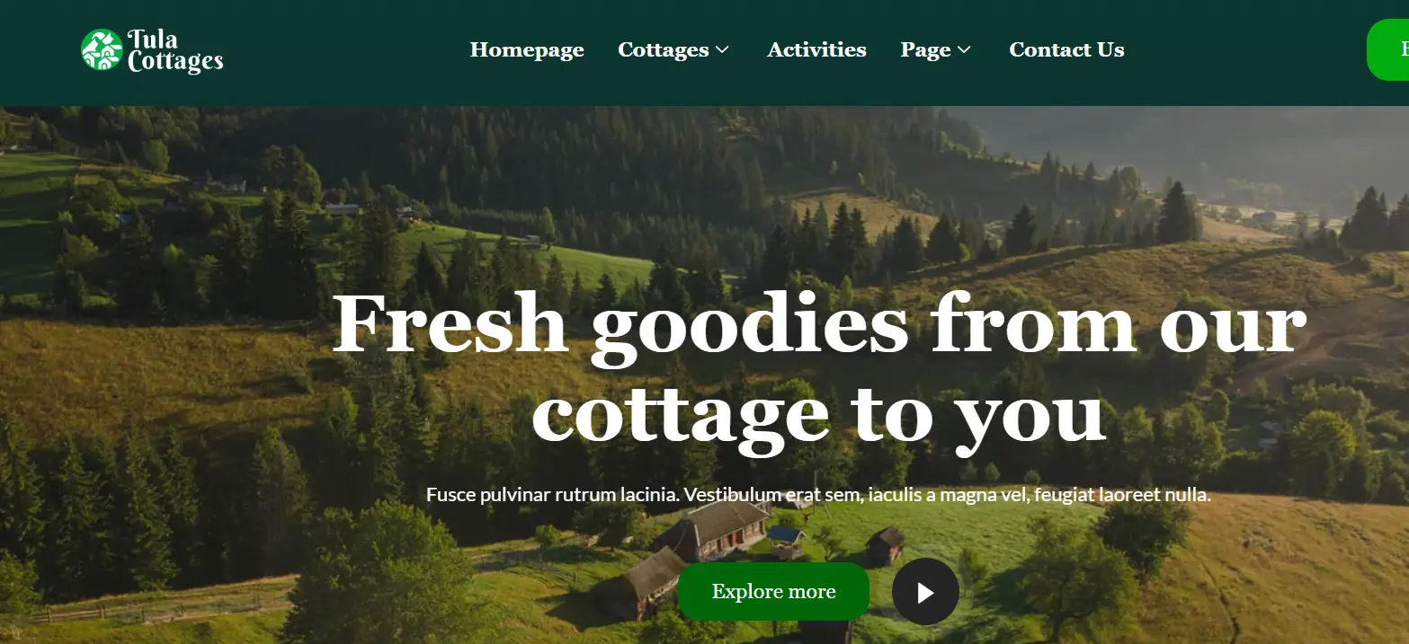Click the small shed right of the cottage
The width and height of the screenshot is (1409, 644).
click(886, 544)
